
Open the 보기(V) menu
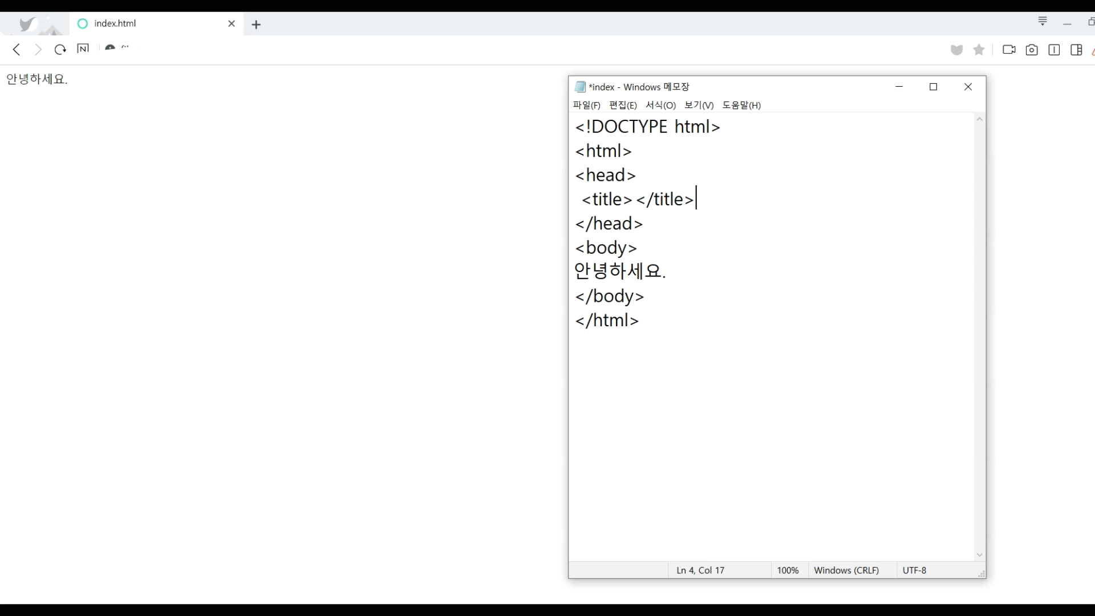[699, 105]
